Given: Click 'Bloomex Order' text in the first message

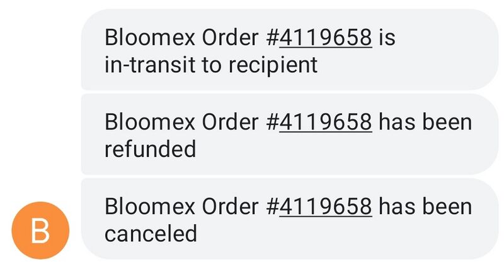Looking at the screenshot, I should tap(181, 38).
